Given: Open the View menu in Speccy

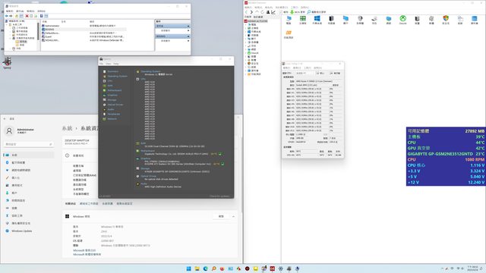Looking at the screenshot, I should tap(109, 64).
